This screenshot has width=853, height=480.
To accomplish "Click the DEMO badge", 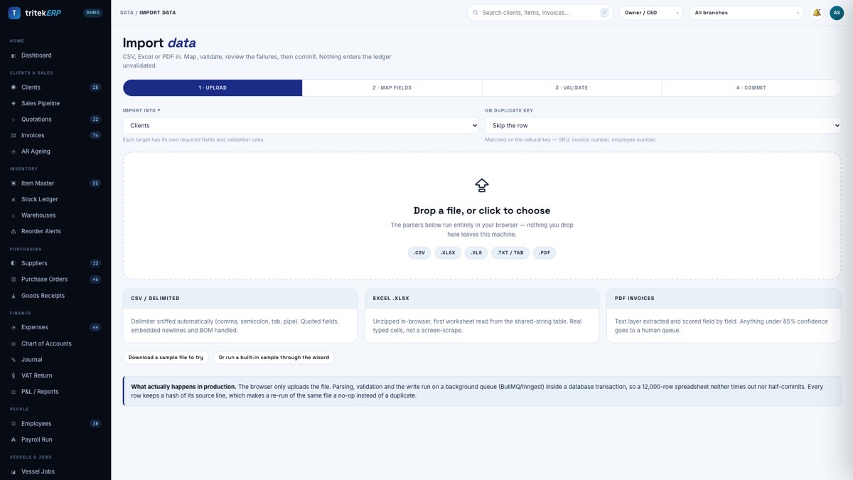I will point(93,13).
